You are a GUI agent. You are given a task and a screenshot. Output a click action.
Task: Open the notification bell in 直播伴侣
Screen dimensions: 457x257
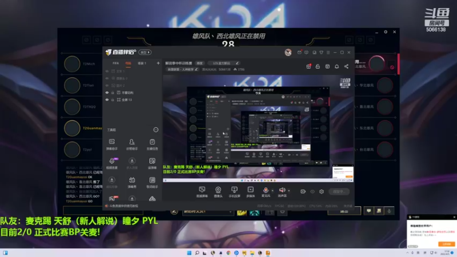tap(336, 66)
